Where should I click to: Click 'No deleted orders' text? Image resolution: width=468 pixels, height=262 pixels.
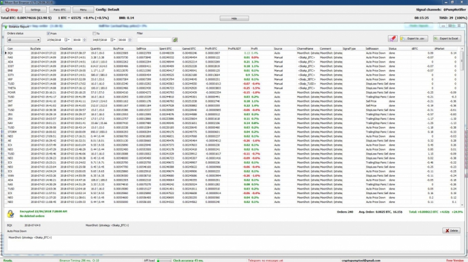tap(32, 216)
